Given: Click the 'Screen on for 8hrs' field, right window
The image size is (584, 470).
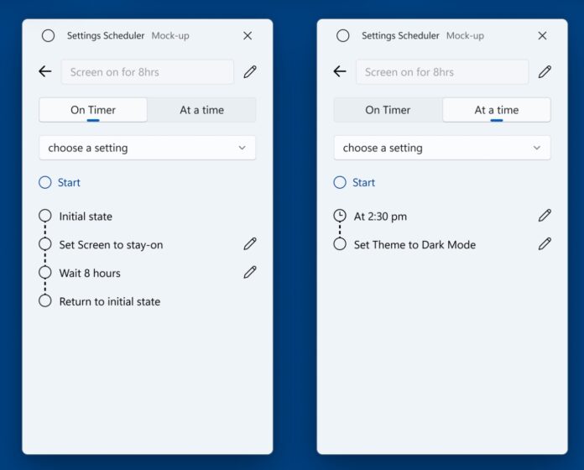Looking at the screenshot, I should tap(442, 72).
